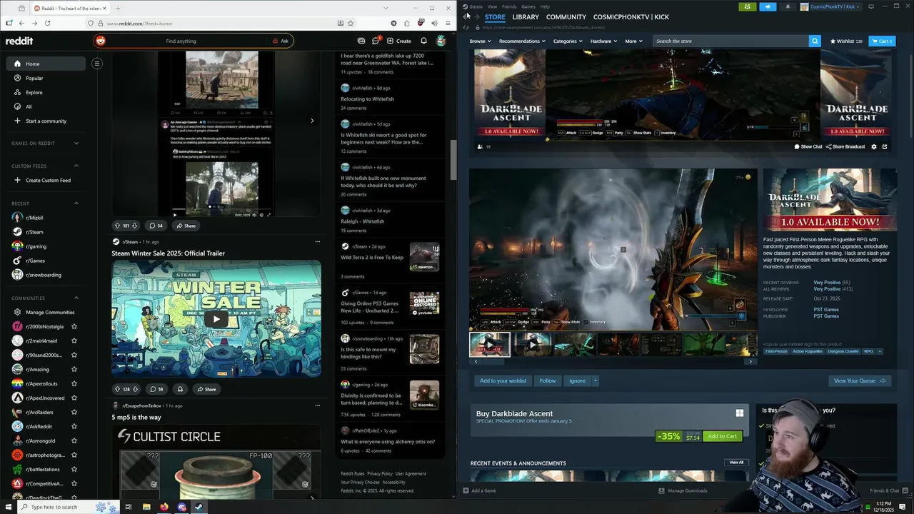Open Steam Cart button
Image resolution: width=914 pixels, height=514 pixels.
click(x=881, y=41)
